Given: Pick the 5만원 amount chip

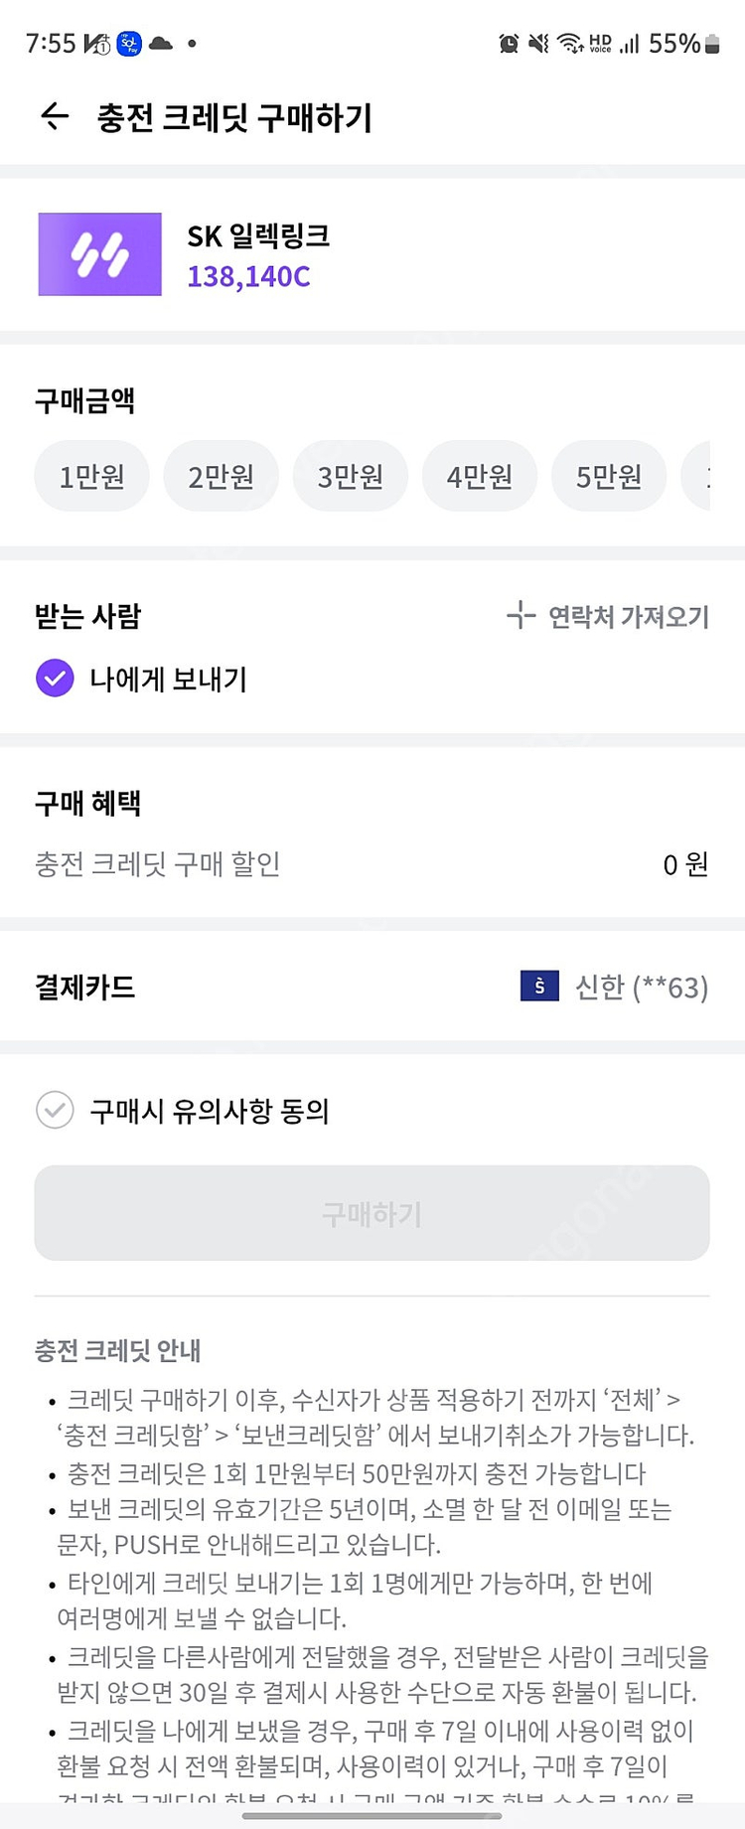Looking at the screenshot, I should (608, 477).
